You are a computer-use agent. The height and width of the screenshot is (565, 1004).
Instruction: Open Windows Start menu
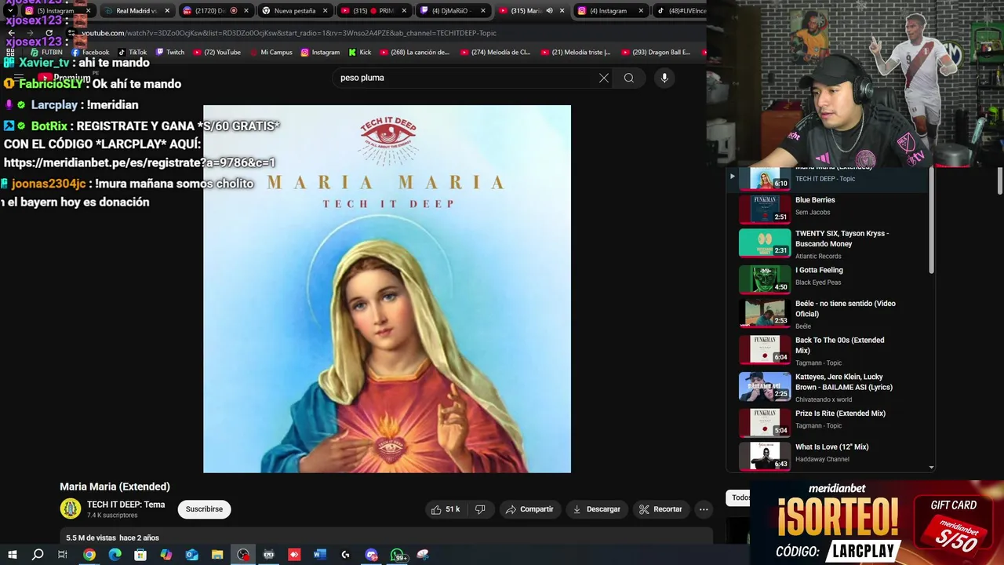[x=12, y=555]
